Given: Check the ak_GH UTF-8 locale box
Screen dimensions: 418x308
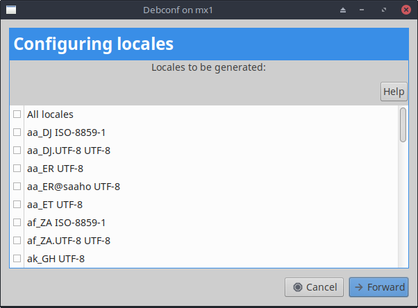Looking at the screenshot, I should click(17, 259).
